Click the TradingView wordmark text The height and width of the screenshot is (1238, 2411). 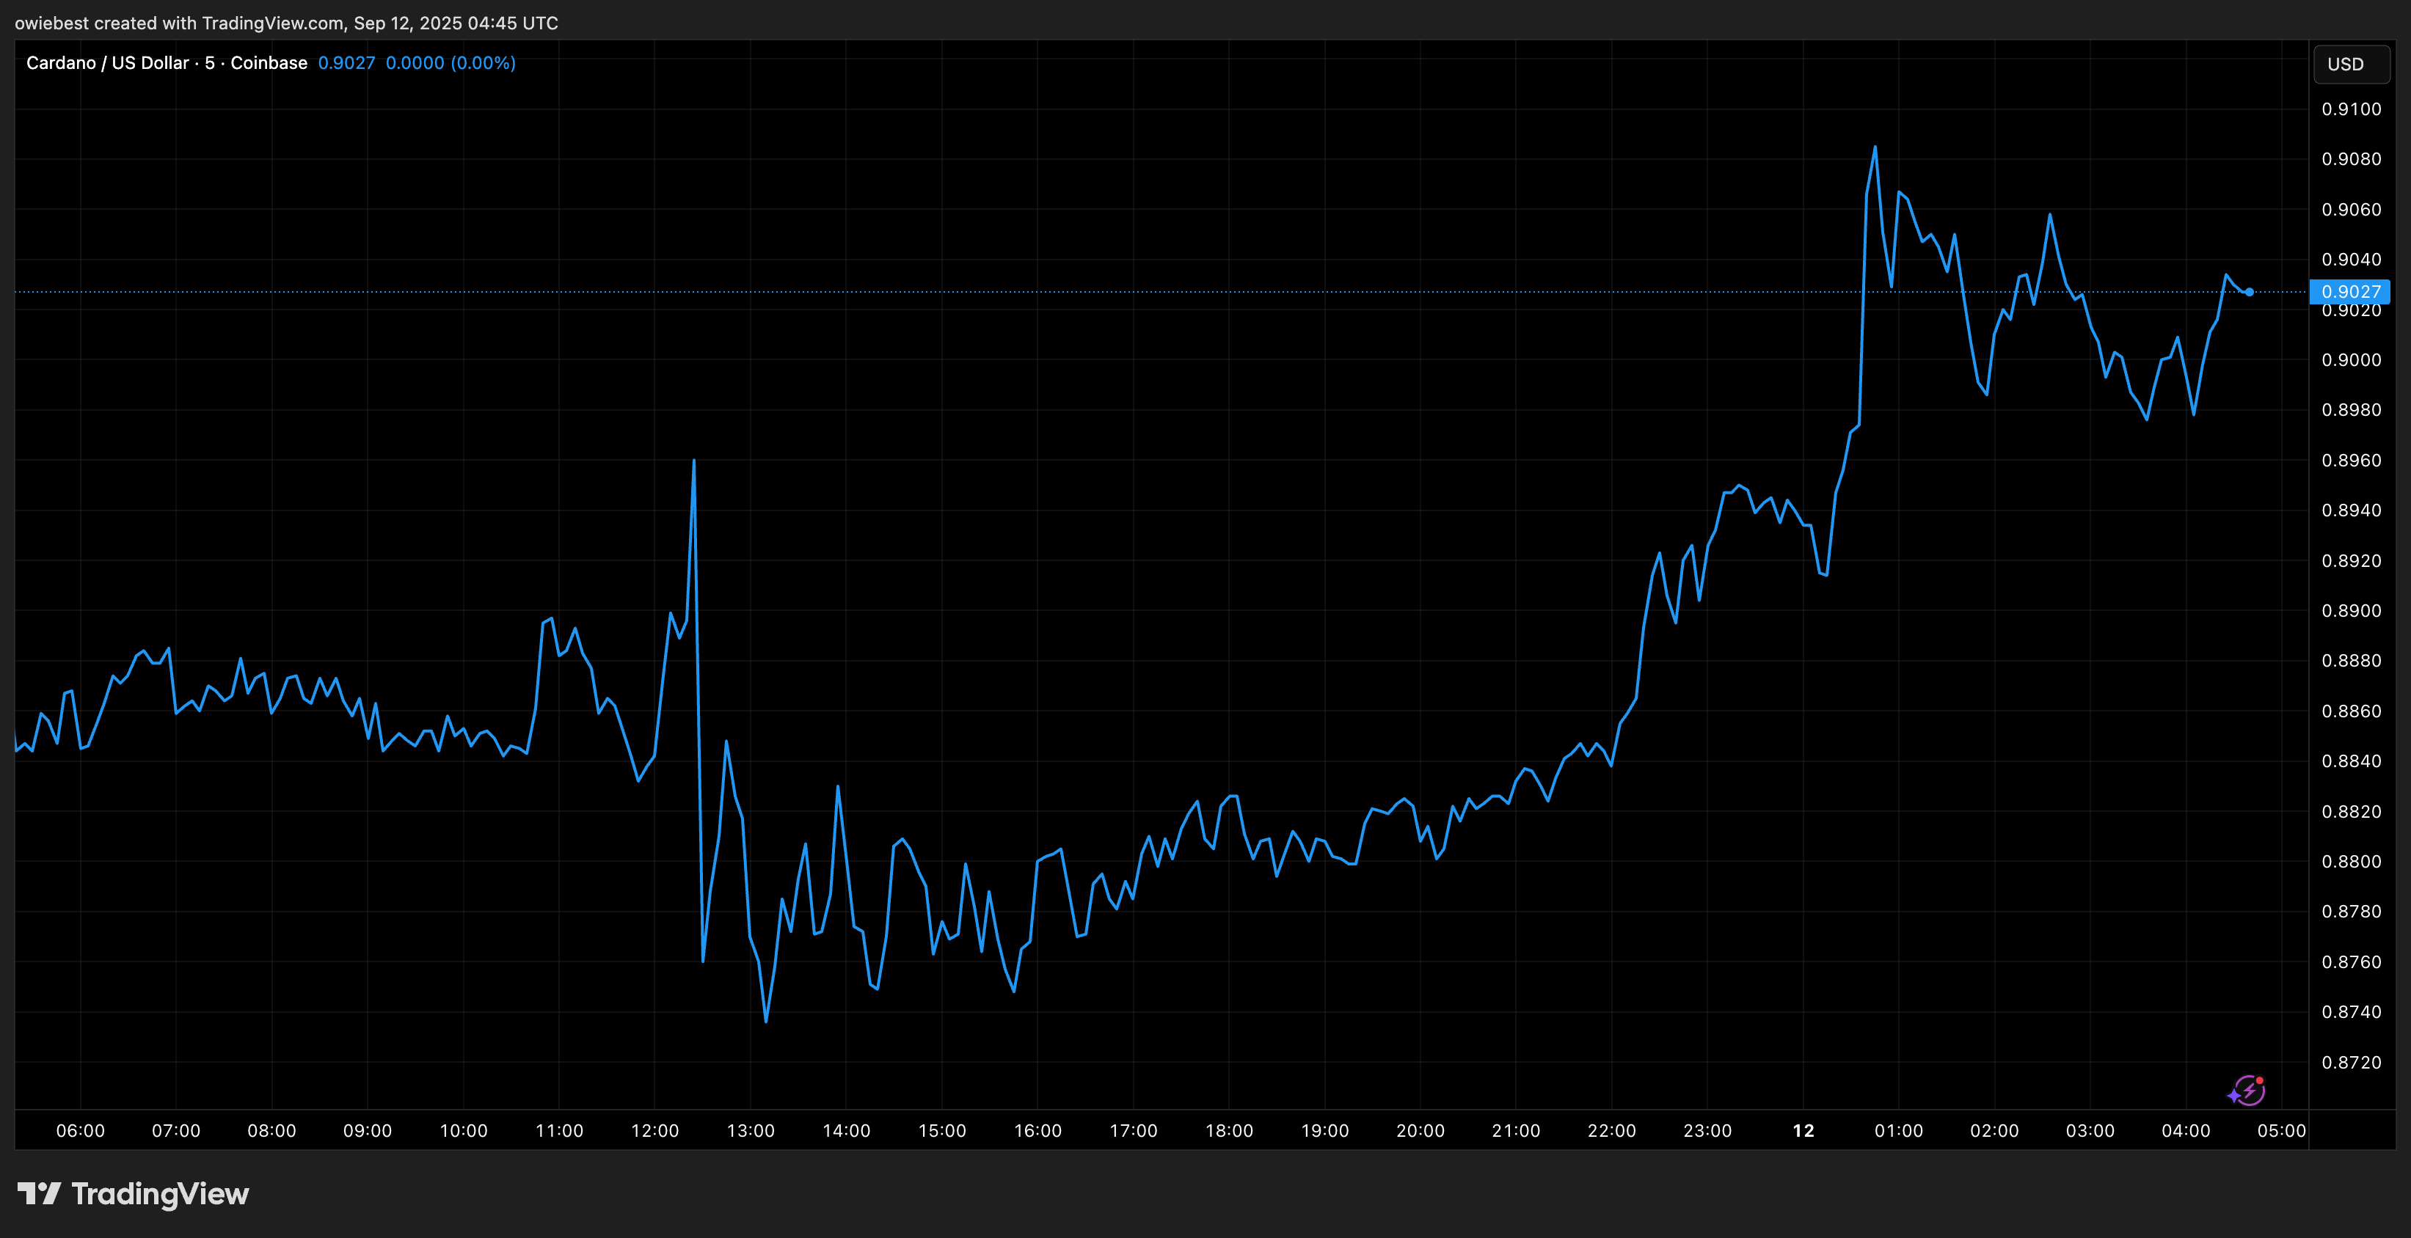pos(160,1194)
